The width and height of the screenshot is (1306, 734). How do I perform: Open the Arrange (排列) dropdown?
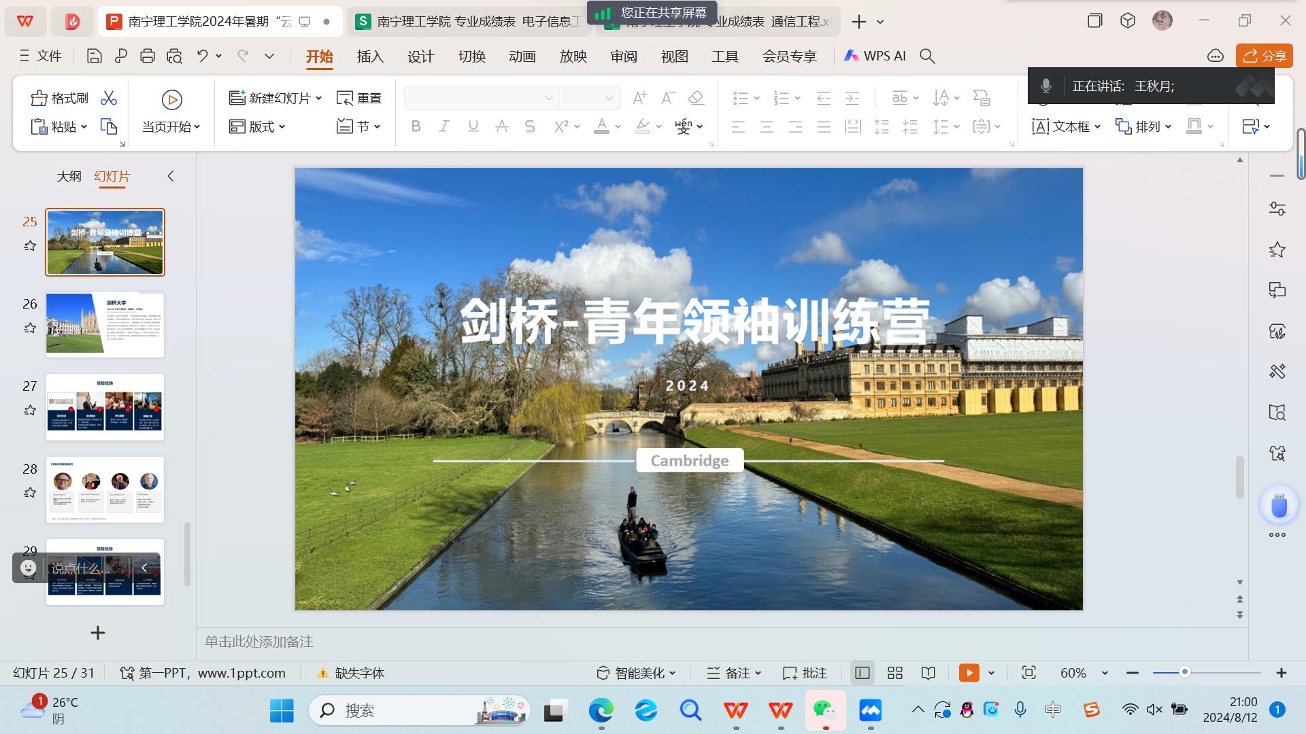click(1143, 126)
